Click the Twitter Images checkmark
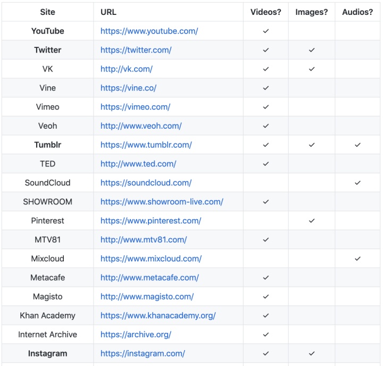This screenshot has width=383, height=366. pyautogui.click(x=312, y=50)
